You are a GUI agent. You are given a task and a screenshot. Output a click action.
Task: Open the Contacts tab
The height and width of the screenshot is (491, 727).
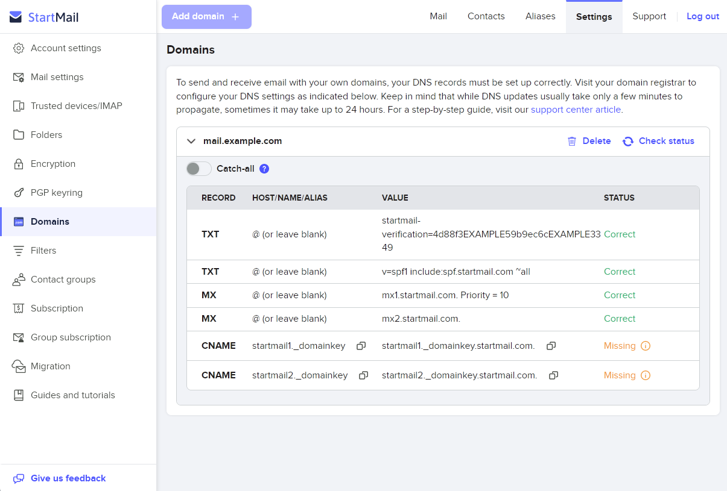click(486, 16)
